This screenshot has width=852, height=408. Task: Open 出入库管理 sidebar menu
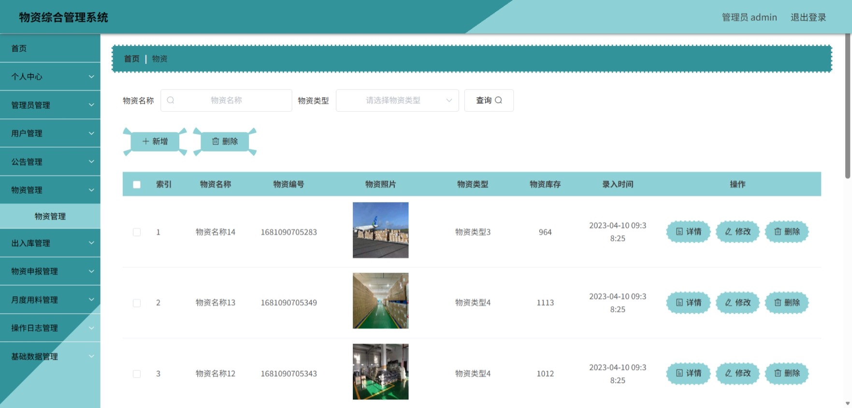pyautogui.click(x=50, y=243)
